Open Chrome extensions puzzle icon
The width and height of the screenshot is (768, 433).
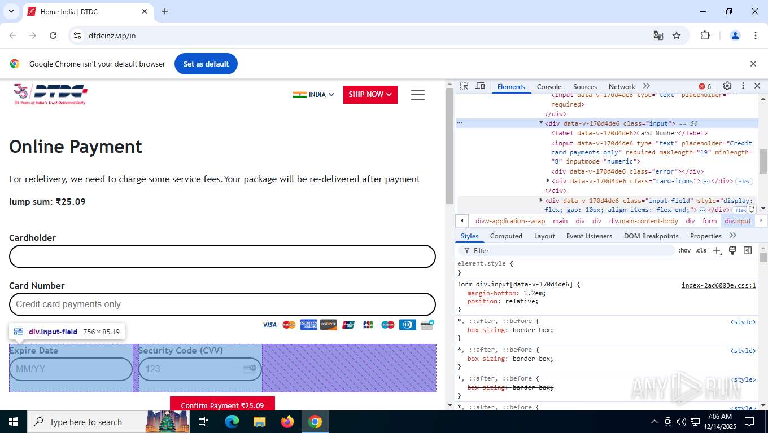tap(705, 36)
